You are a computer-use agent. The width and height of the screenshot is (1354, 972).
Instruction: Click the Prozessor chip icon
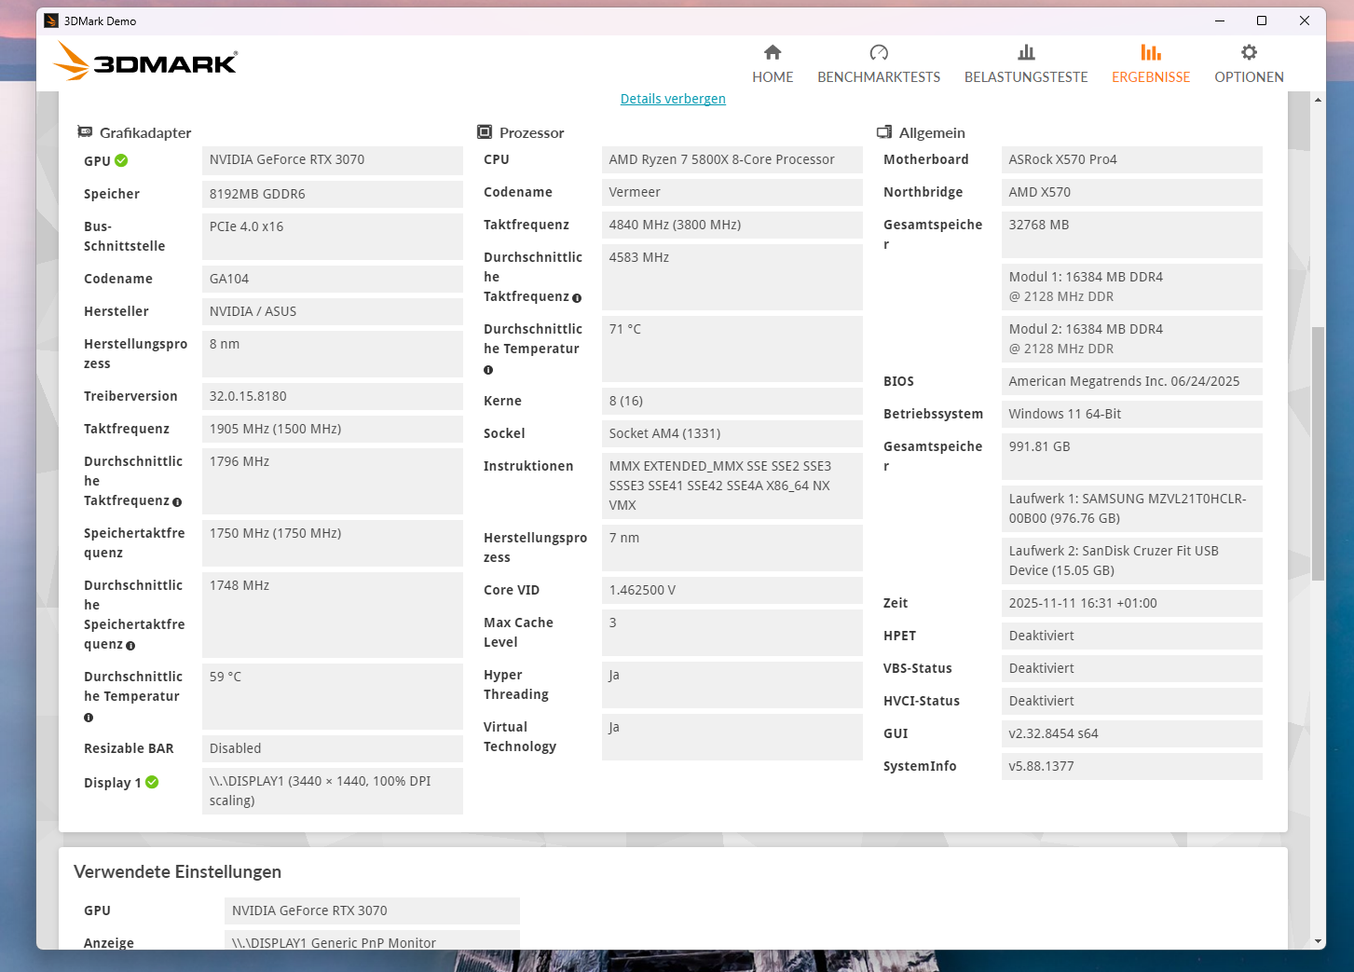[485, 132]
